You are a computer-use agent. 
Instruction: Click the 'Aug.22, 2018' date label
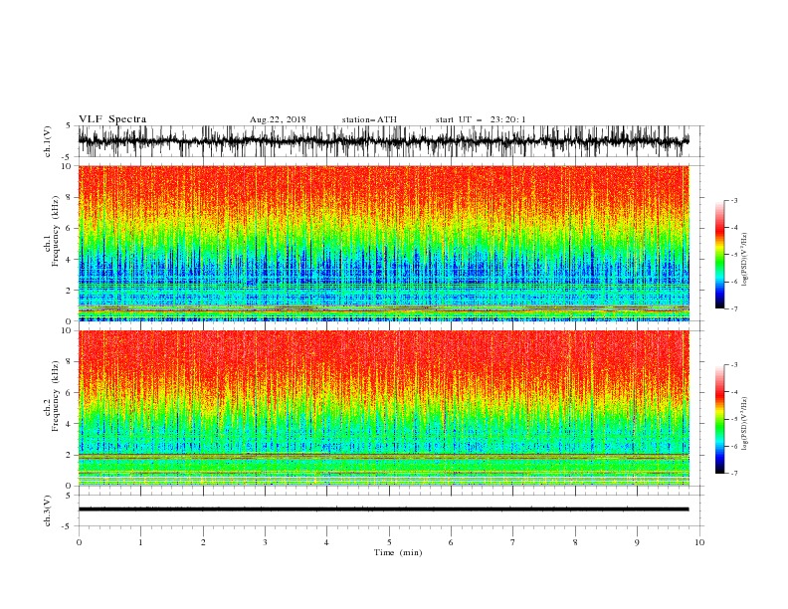point(278,119)
